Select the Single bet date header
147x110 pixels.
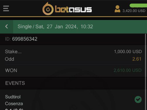point(55,27)
